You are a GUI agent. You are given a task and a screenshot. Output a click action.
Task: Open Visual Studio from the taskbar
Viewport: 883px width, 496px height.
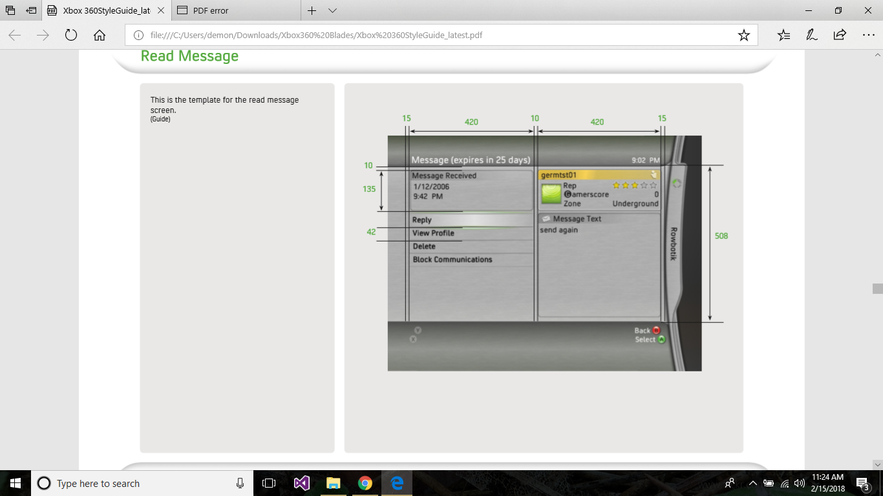pyautogui.click(x=301, y=483)
